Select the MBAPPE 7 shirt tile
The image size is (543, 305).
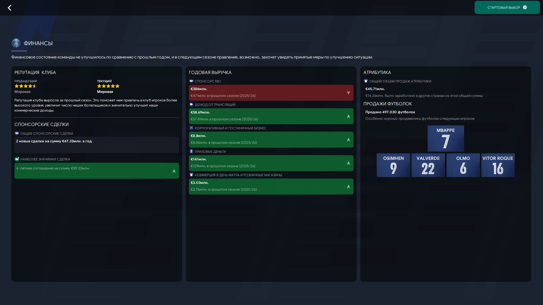click(446, 138)
